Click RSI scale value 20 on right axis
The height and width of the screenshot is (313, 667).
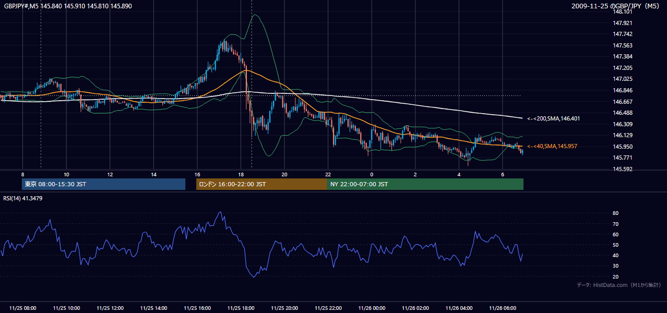click(x=615, y=276)
